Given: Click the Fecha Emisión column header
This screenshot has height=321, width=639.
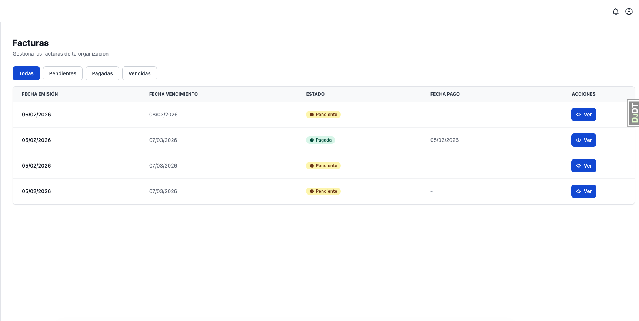Looking at the screenshot, I should pyautogui.click(x=40, y=94).
